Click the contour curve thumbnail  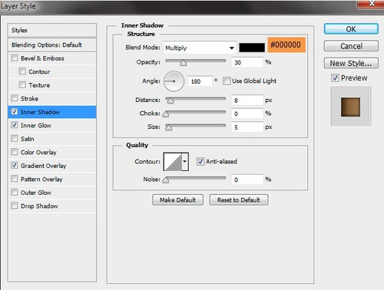click(173, 162)
